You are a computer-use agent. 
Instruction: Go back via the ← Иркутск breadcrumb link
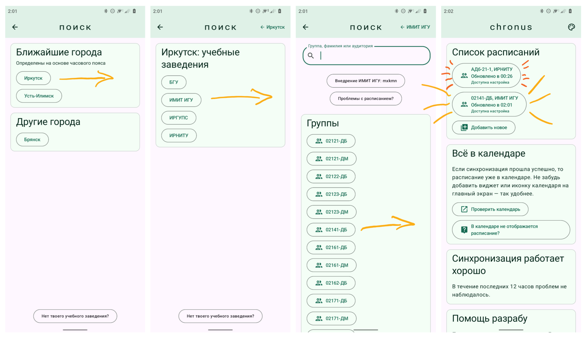(x=272, y=27)
